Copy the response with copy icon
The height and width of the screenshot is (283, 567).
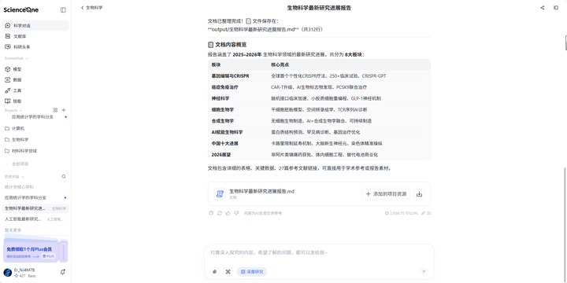click(211, 213)
